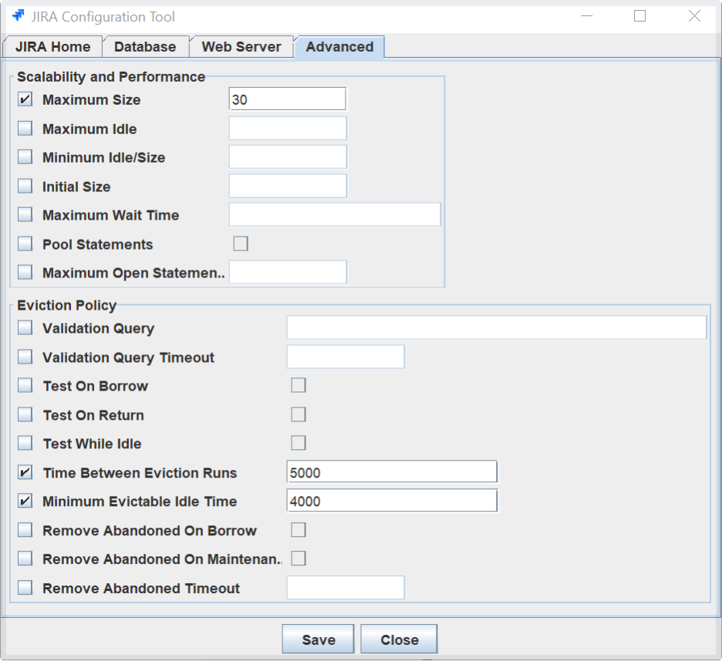
Task: Click the Maximum Size input field
Action: [287, 99]
